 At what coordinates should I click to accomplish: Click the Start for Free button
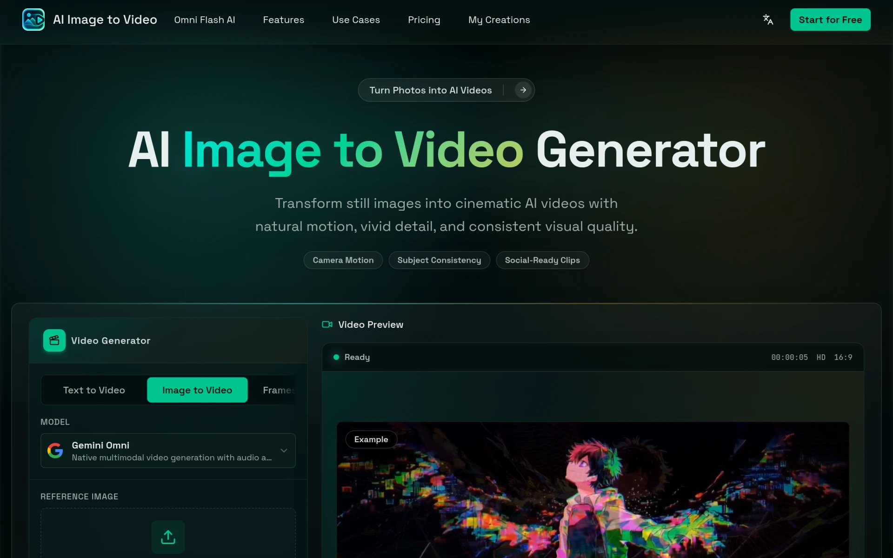[830, 20]
